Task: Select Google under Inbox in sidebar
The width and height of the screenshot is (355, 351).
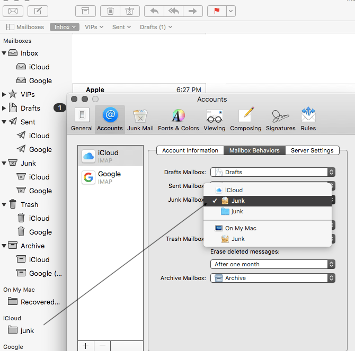Action: [x=34, y=81]
